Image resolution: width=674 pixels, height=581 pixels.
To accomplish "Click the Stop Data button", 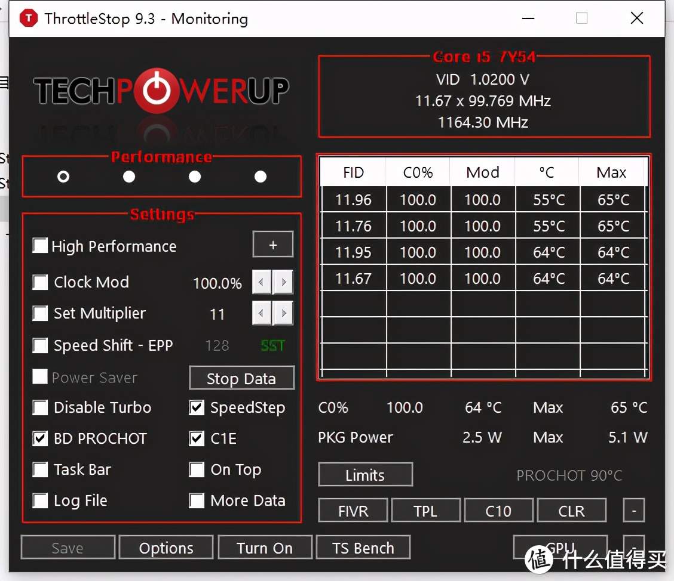I will click(x=241, y=378).
